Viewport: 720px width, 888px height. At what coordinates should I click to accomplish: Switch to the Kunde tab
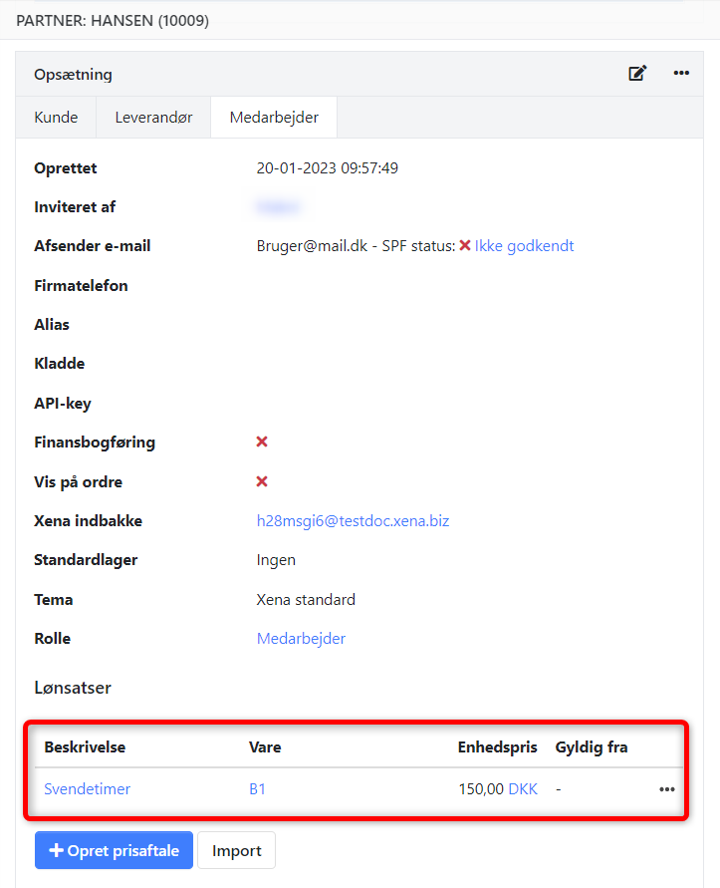56,117
